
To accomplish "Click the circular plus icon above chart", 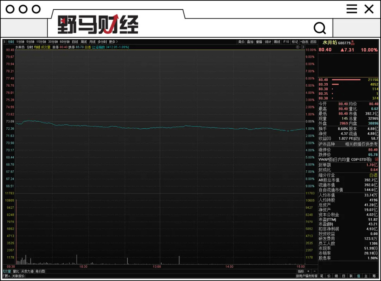I will [x=298, y=47].
